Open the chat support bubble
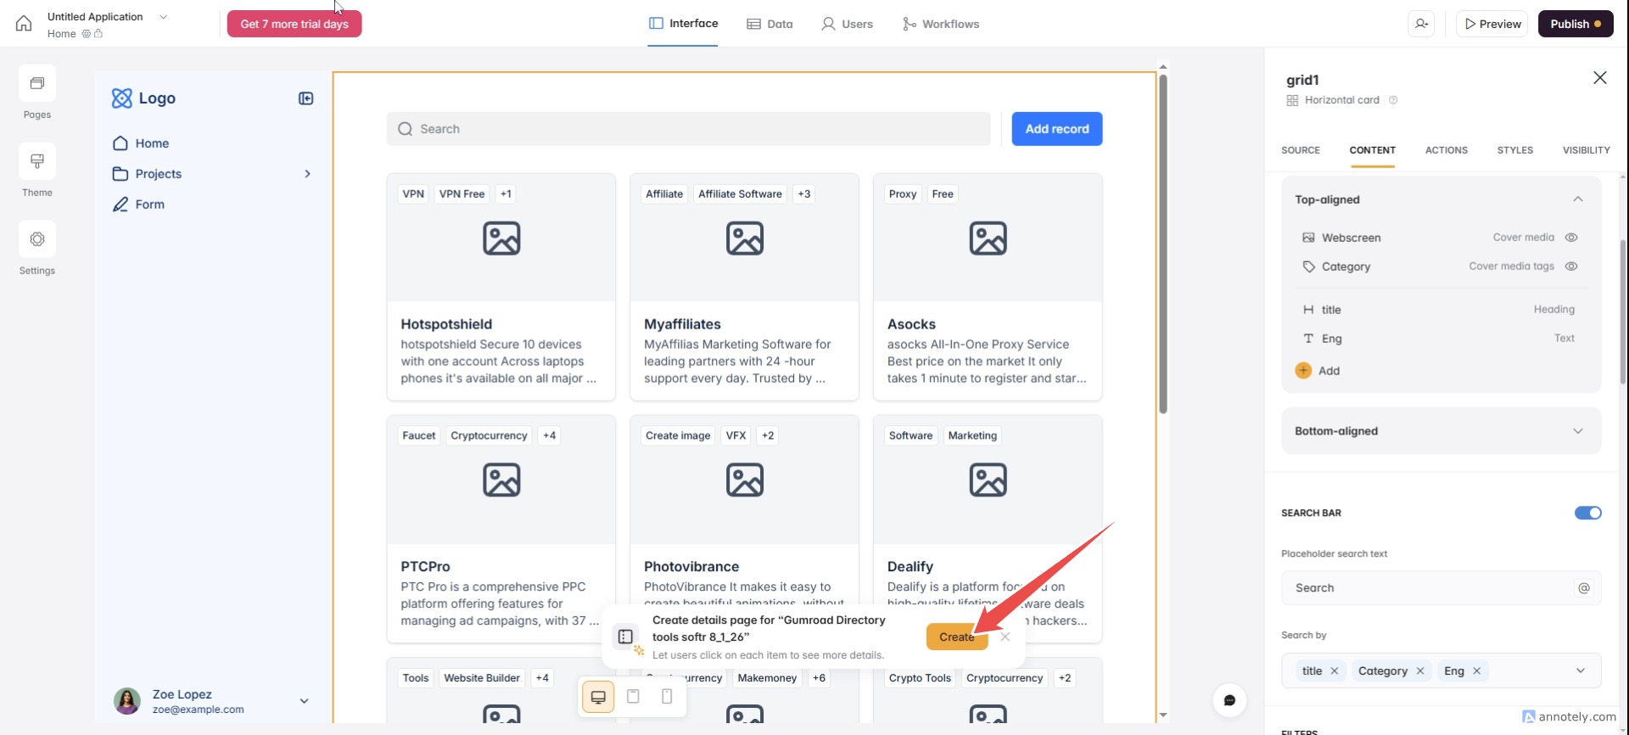 [x=1229, y=700]
